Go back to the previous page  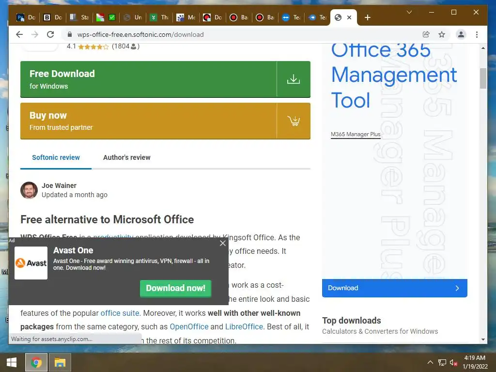(x=19, y=34)
